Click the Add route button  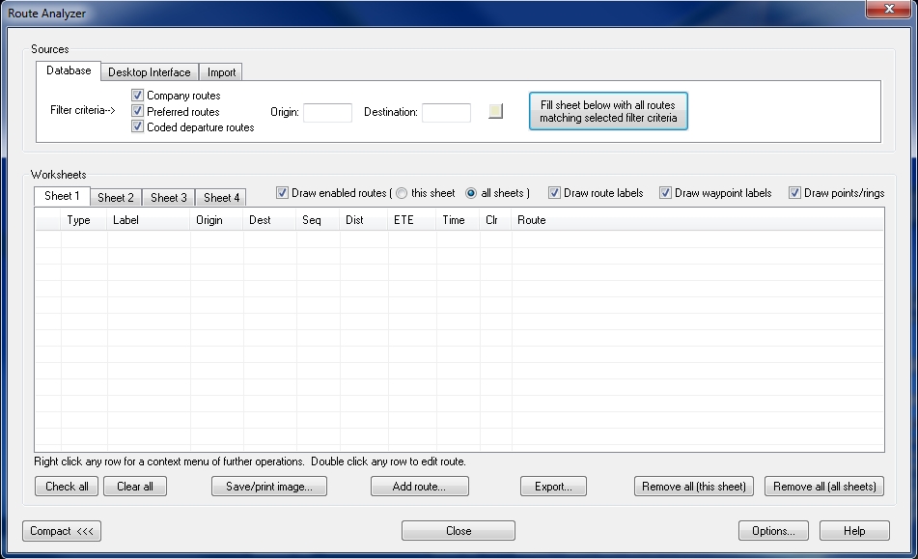(420, 487)
